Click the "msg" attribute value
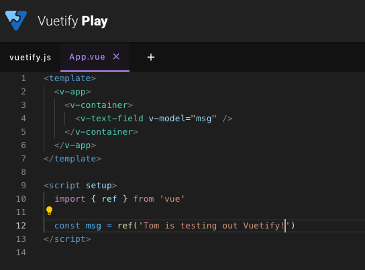Viewport: 365px width, 270px height. click(204, 119)
